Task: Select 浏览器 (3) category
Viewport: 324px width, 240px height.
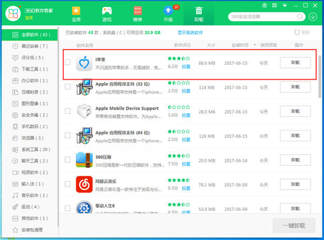Action: click(x=30, y=138)
